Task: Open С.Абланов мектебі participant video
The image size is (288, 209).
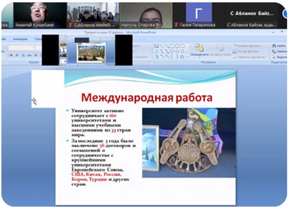Action: click(x=93, y=15)
